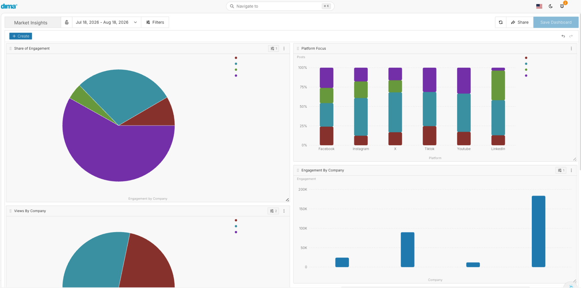Open Views By Company more options menu
581x288 pixels.
(284, 211)
